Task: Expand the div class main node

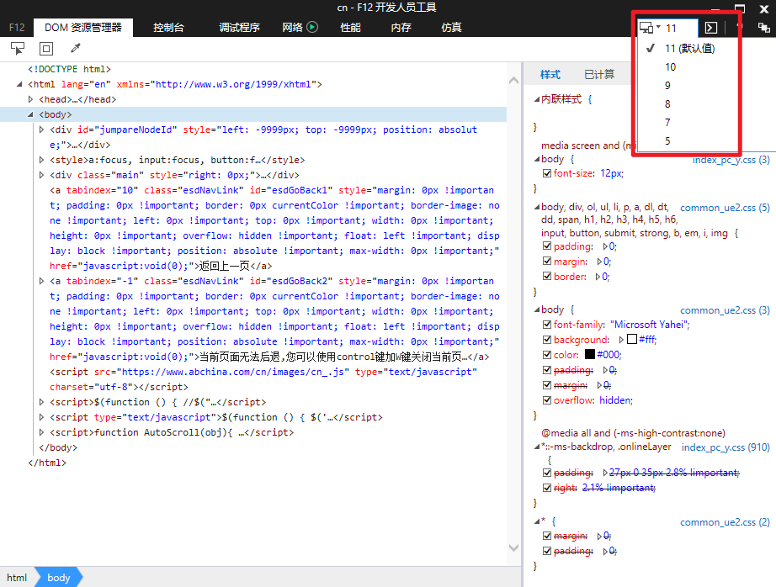Action: [42, 175]
